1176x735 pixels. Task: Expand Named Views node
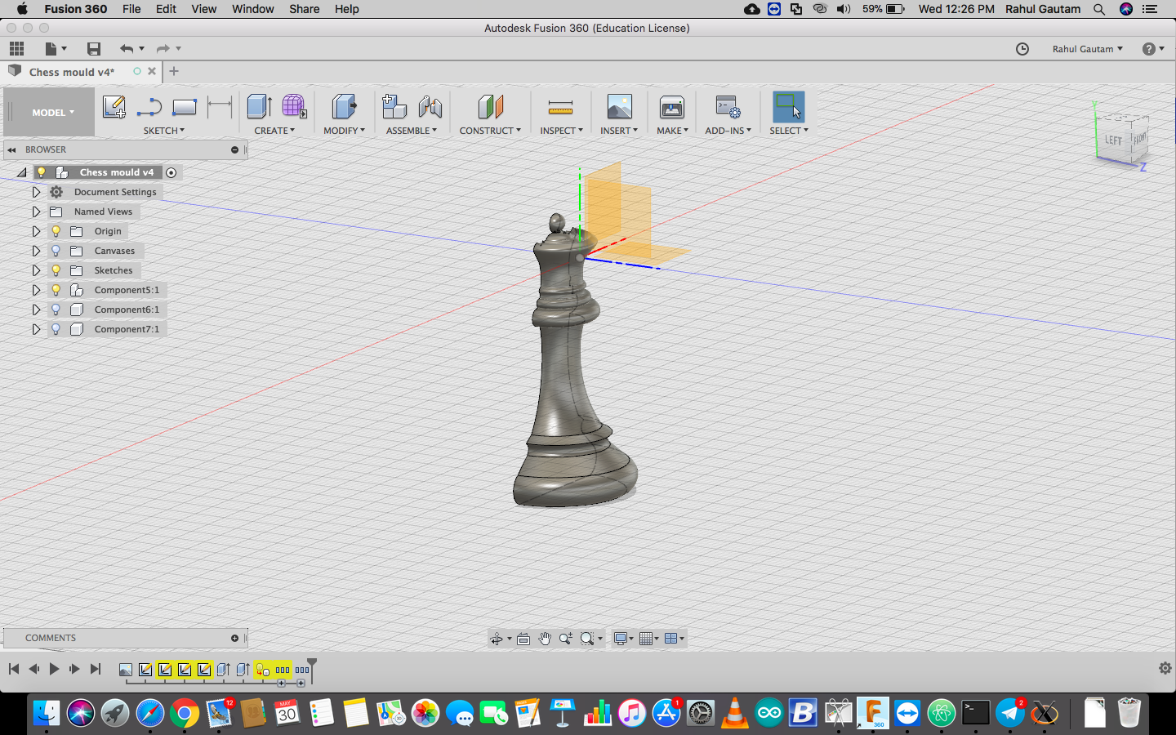[36, 212]
